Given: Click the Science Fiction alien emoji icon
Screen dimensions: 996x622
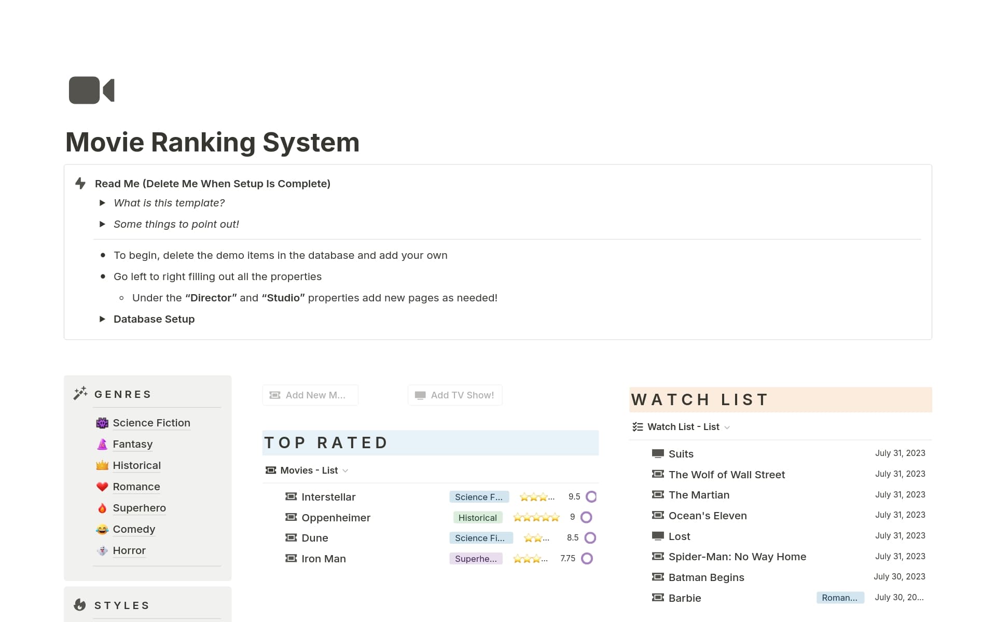Looking at the screenshot, I should 102,423.
